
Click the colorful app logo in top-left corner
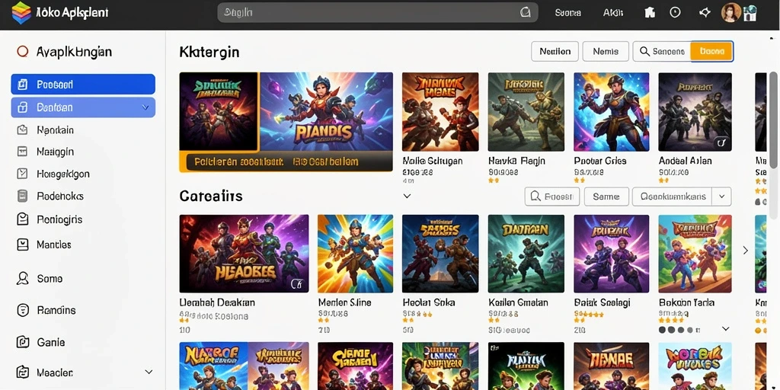[x=21, y=13]
